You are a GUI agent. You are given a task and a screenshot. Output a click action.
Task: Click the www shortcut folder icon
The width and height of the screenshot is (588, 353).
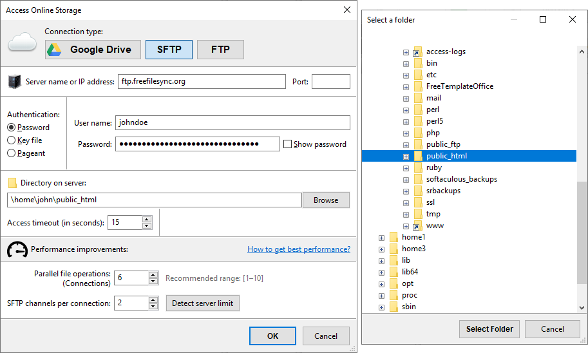417,225
